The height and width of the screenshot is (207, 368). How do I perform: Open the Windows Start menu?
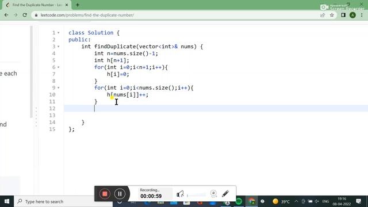click(7, 201)
